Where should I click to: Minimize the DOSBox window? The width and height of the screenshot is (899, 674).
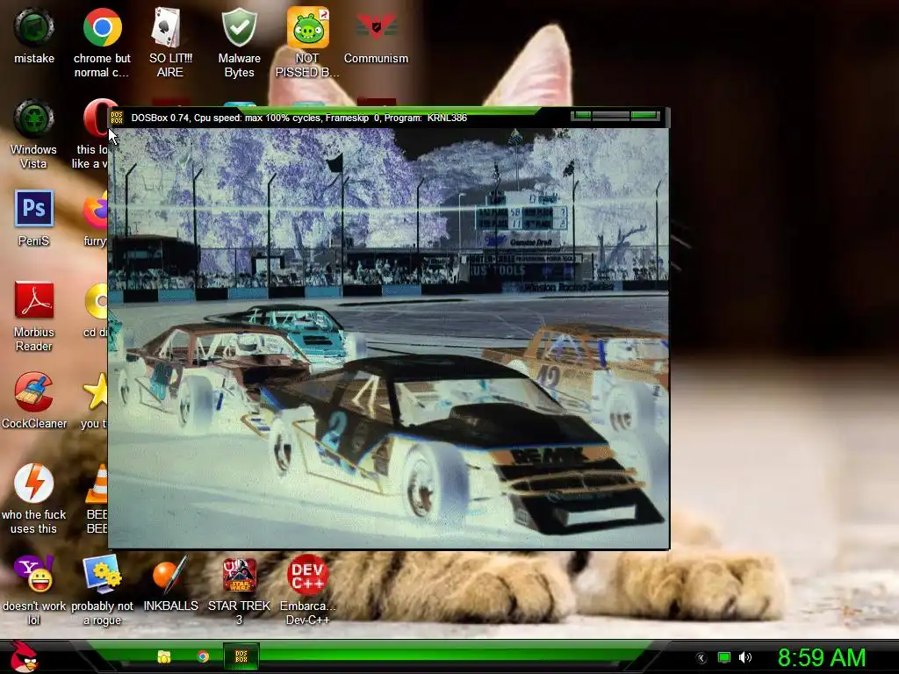(581, 116)
